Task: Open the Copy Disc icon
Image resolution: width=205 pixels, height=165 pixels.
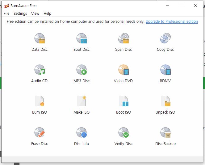Action: click(165, 38)
